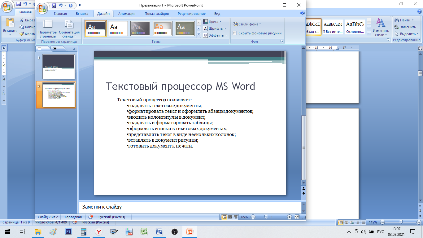Screen dimensions: 423x238
Task: Switch to Рецензирование tab
Action: [192, 14]
